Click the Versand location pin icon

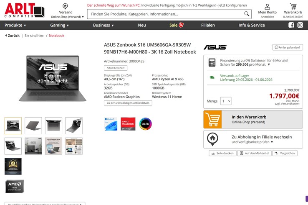65,6
